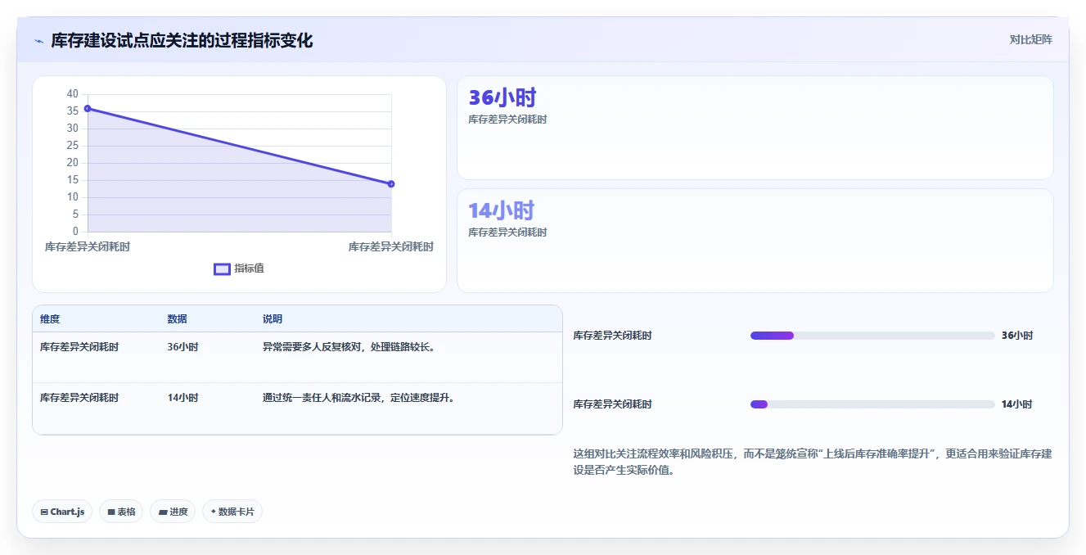The image size is (1086, 555).
Task: Click the 库存差异关闭耗时 caption under 14小时 card
Action: 507,232
